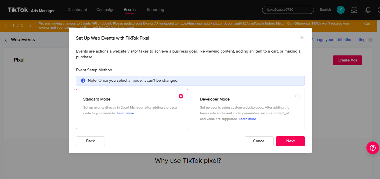Click the info icon in the note
This screenshot has width=380, height=179.
tap(83, 81)
